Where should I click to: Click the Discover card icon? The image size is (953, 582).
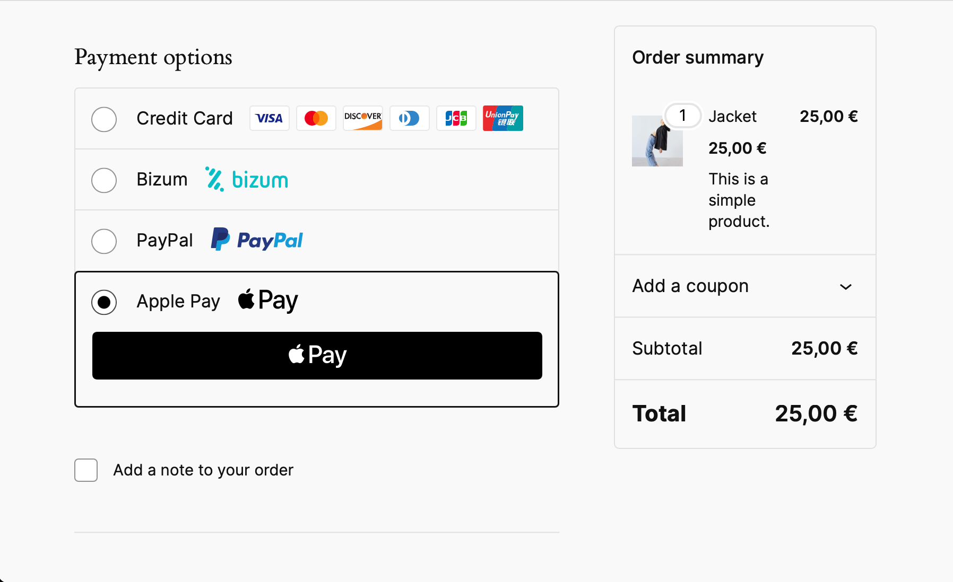[x=362, y=118]
